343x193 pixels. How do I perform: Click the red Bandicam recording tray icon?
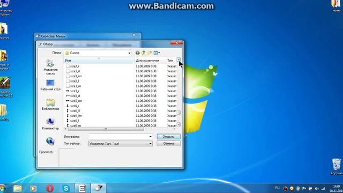[x=285, y=188]
